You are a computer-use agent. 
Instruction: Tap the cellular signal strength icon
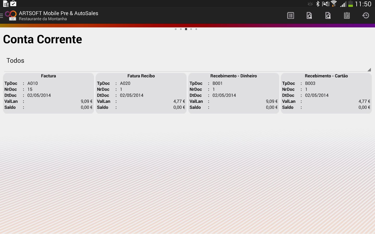coord(343,4)
